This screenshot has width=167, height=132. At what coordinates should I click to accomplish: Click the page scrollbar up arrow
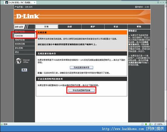[x=166, y=6]
